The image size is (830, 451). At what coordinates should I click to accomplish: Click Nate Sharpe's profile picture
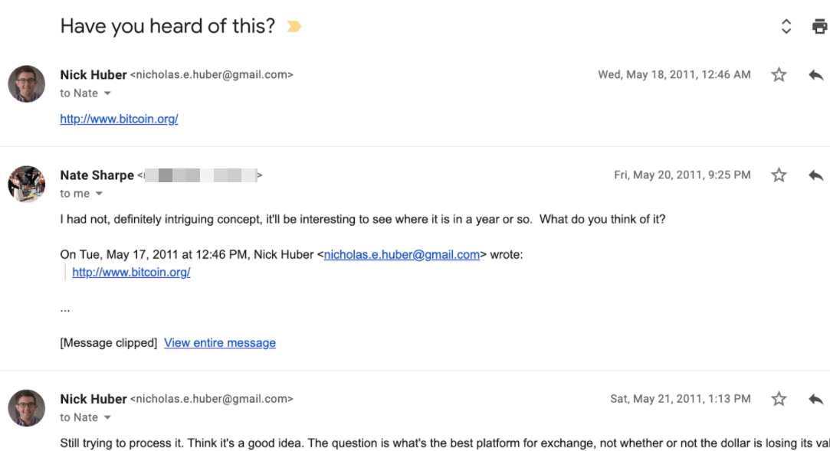[x=27, y=184]
